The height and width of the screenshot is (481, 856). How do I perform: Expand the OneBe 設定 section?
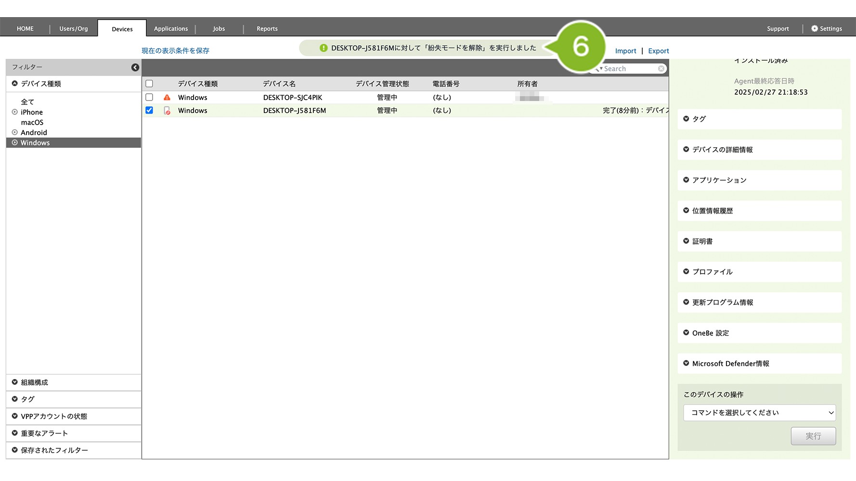click(759, 333)
